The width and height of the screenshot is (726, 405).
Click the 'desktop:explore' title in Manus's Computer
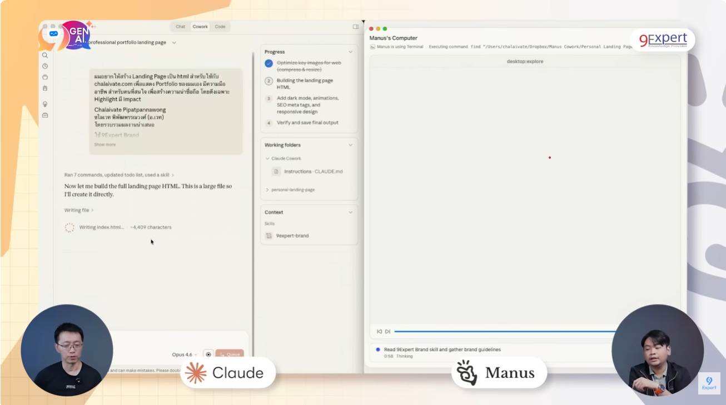[x=525, y=62]
